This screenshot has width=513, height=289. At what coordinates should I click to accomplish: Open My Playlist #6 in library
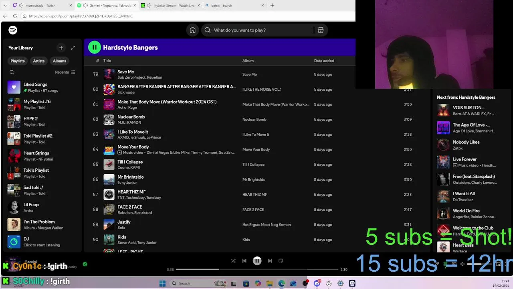[42, 104]
